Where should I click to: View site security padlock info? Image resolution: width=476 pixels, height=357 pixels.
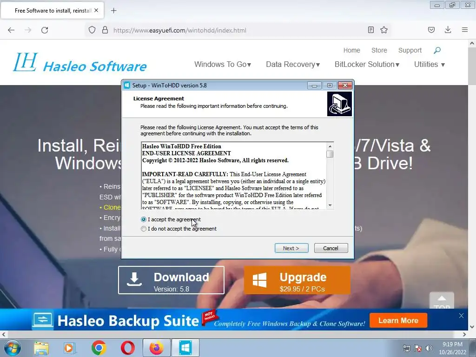click(x=105, y=30)
